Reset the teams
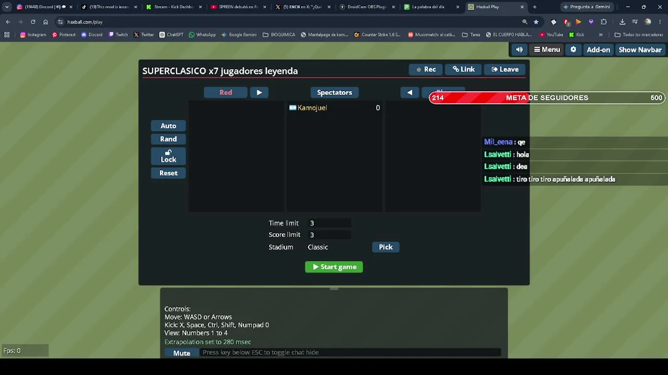The height and width of the screenshot is (375, 668). click(168, 173)
